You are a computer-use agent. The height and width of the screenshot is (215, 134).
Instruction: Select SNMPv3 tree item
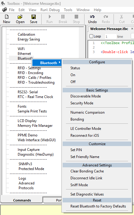25,164
